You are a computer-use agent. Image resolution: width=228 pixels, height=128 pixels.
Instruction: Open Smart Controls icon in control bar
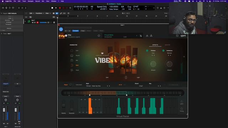coord(19,8)
